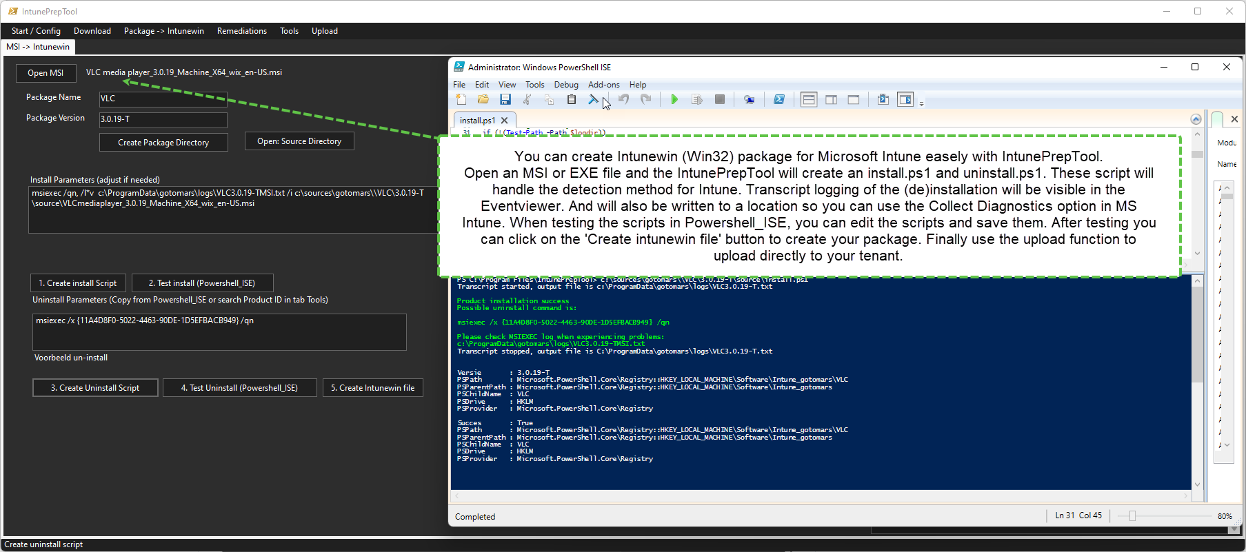This screenshot has width=1246, height=552.
Task: Run script with green play icon
Action: [674, 100]
